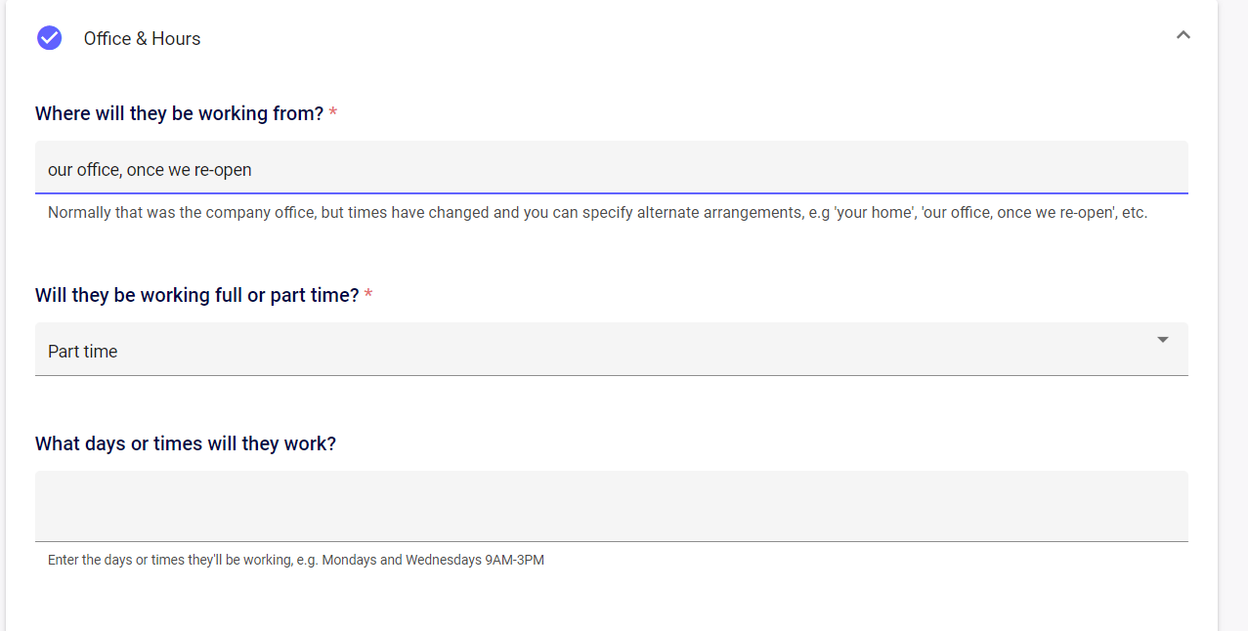The height and width of the screenshot is (631, 1248).
Task: Click the red asterisk after "working from?"
Action: (333, 113)
